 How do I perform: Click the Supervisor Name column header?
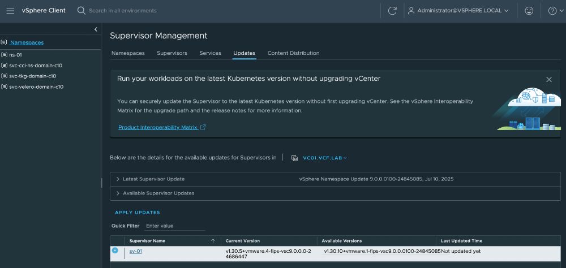coord(147,241)
